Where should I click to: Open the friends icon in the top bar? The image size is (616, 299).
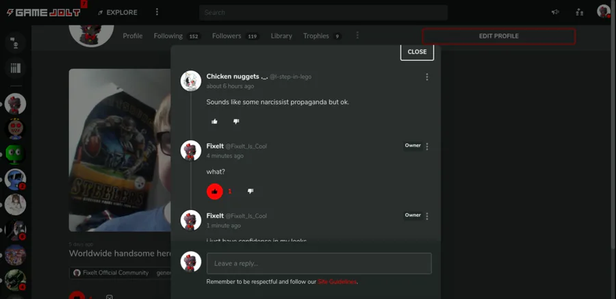580,12
